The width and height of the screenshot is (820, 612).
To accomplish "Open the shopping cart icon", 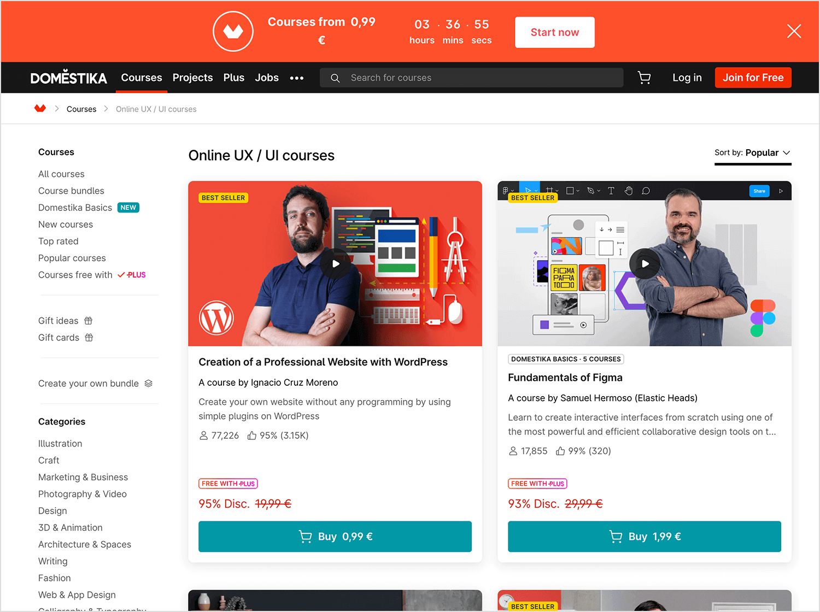I will coord(644,78).
